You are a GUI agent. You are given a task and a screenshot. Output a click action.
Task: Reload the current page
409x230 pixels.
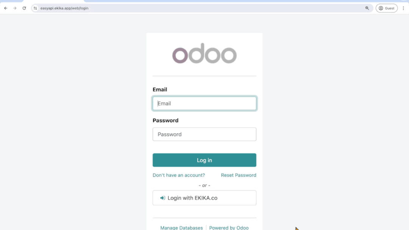[x=24, y=8]
